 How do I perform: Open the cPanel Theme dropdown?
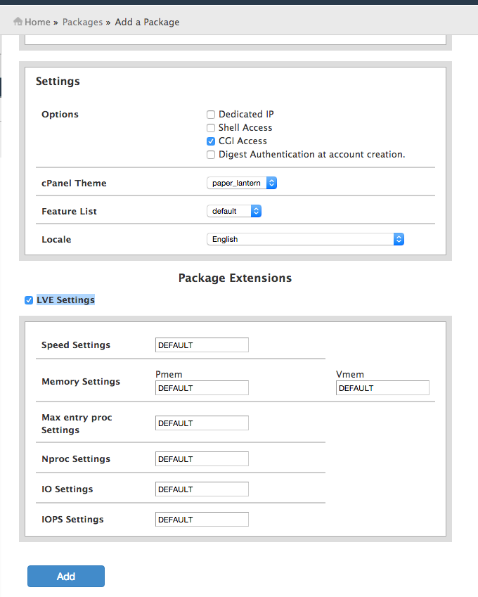242,183
